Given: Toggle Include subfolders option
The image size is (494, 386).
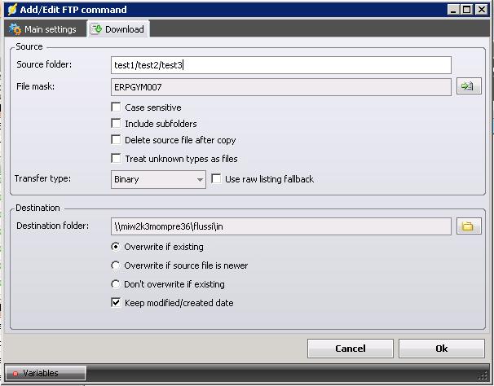Looking at the screenshot, I should click(117, 124).
